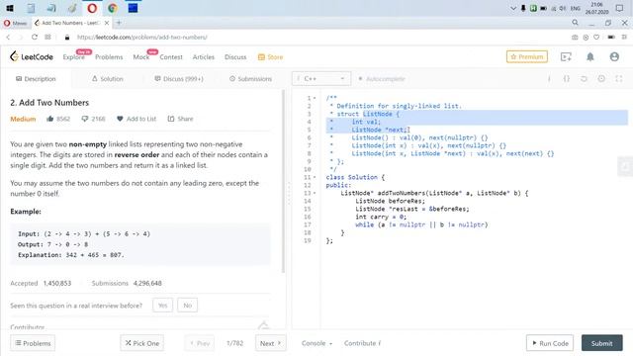Click the description panel scrollbar
Viewport: 633px width, 356px height.
click(284, 182)
